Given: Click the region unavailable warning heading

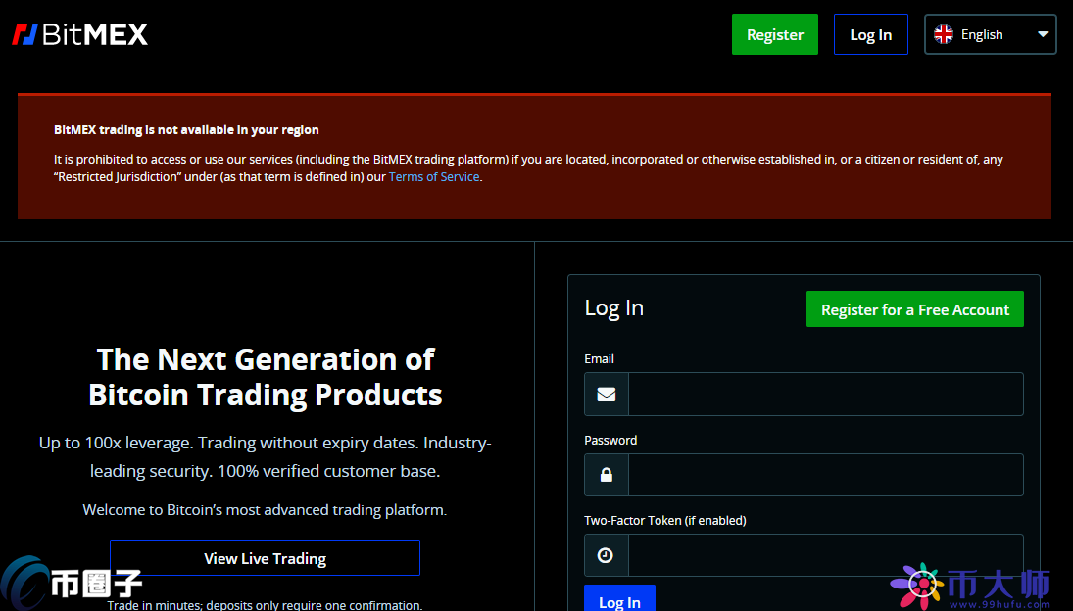Looking at the screenshot, I should (186, 129).
